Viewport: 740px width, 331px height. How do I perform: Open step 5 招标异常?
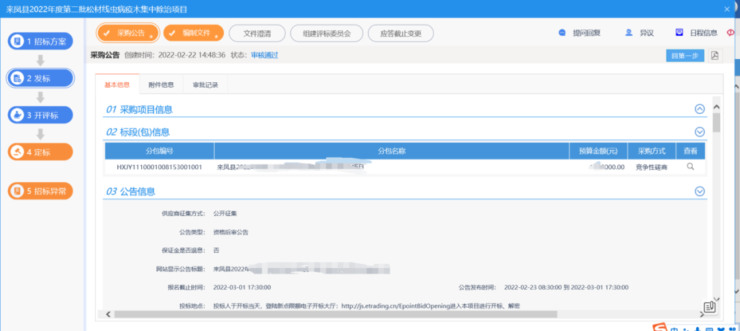[x=40, y=191]
